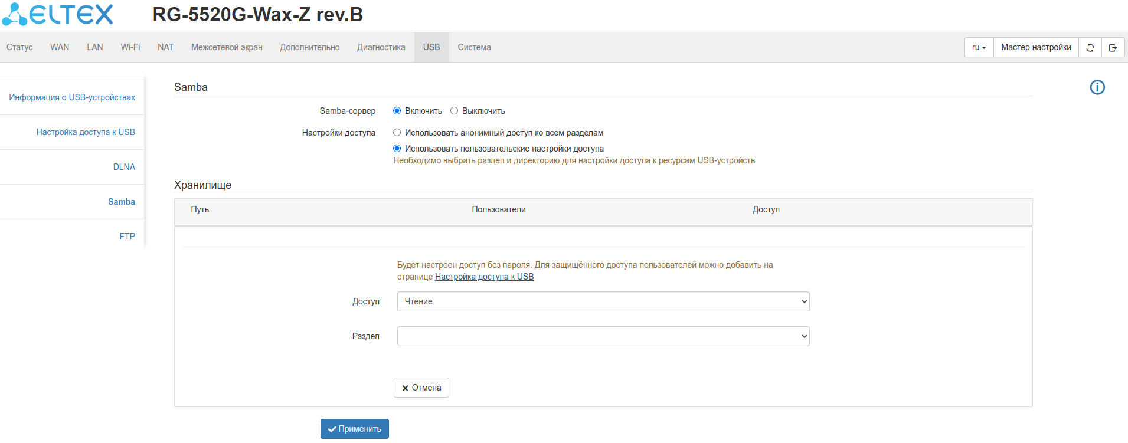Expand the Раздел dropdown
This screenshot has height=443, width=1128.
tap(603, 336)
